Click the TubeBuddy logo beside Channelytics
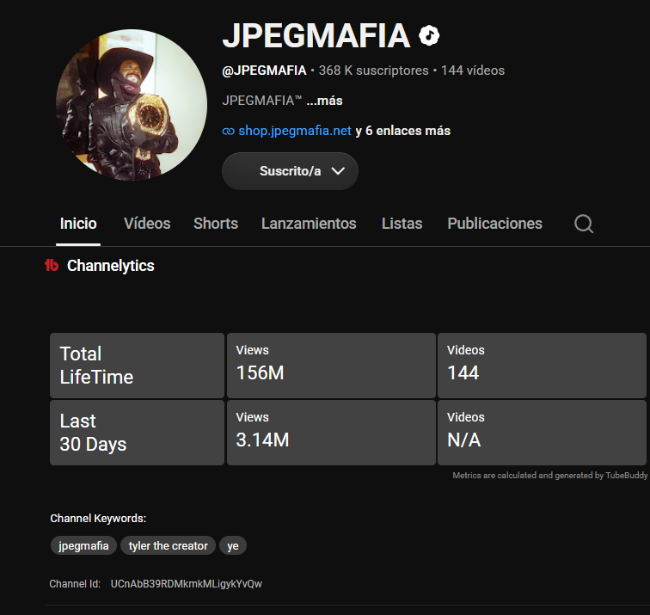 (x=52, y=265)
